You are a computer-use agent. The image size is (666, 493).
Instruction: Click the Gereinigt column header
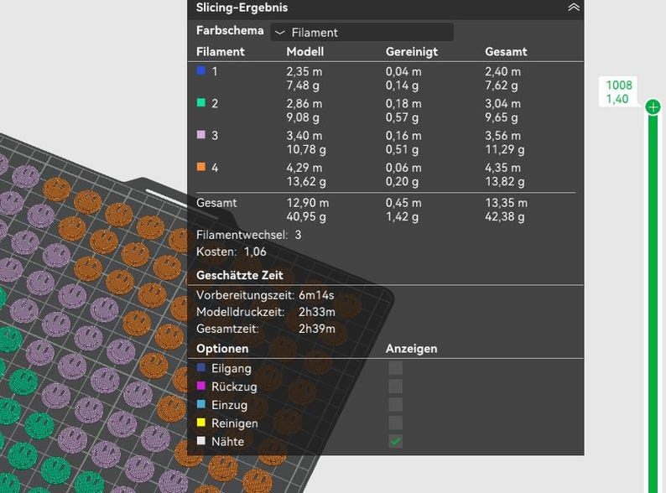pyautogui.click(x=412, y=52)
